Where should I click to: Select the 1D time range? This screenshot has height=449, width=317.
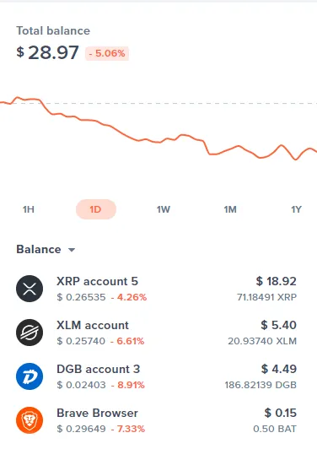coord(96,209)
